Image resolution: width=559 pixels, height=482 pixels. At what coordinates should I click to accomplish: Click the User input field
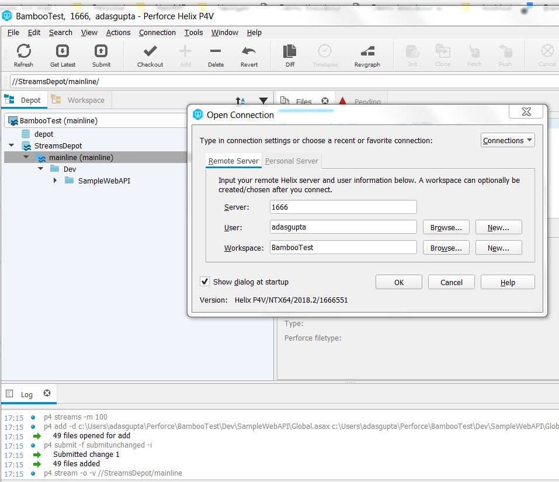343,227
